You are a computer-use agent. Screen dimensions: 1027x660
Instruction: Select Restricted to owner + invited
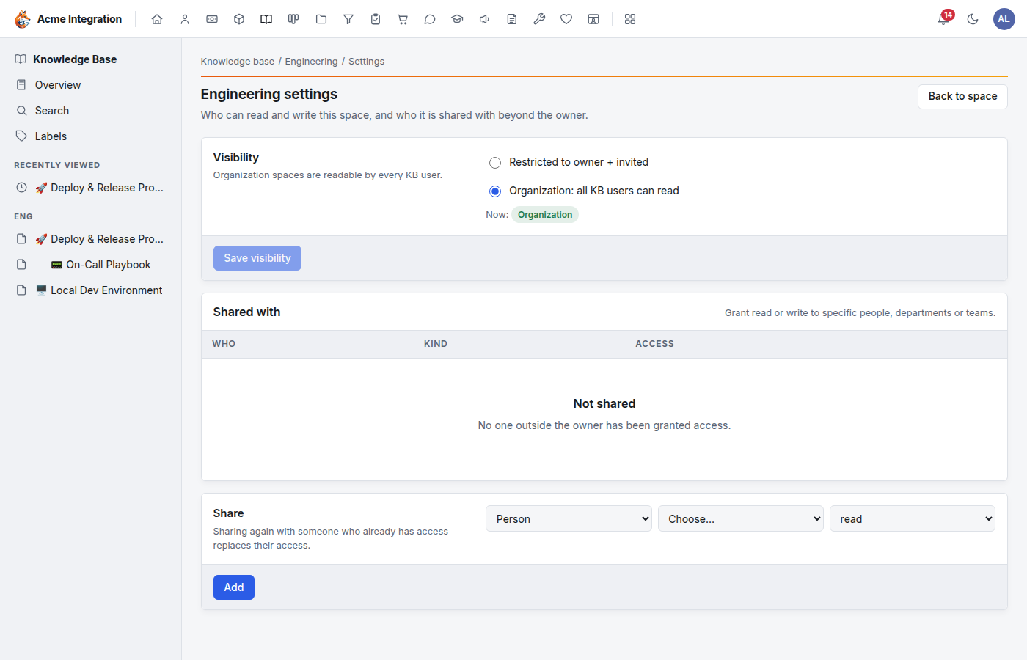tap(495, 162)
